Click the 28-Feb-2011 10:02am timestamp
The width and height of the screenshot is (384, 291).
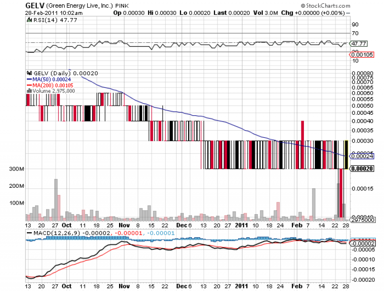pyautogui.click(x=54, y=13)
